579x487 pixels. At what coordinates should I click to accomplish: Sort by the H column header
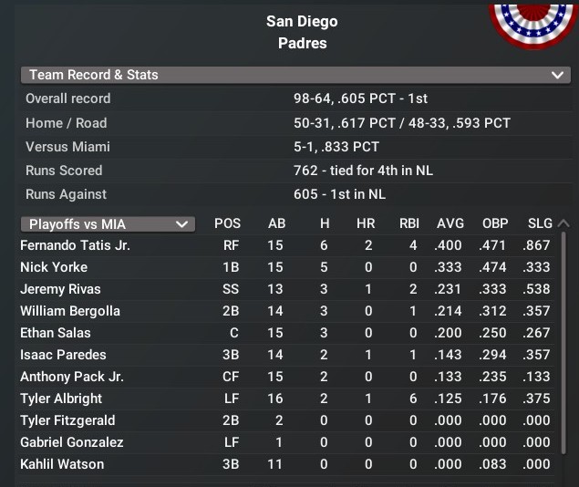point(324,223)
